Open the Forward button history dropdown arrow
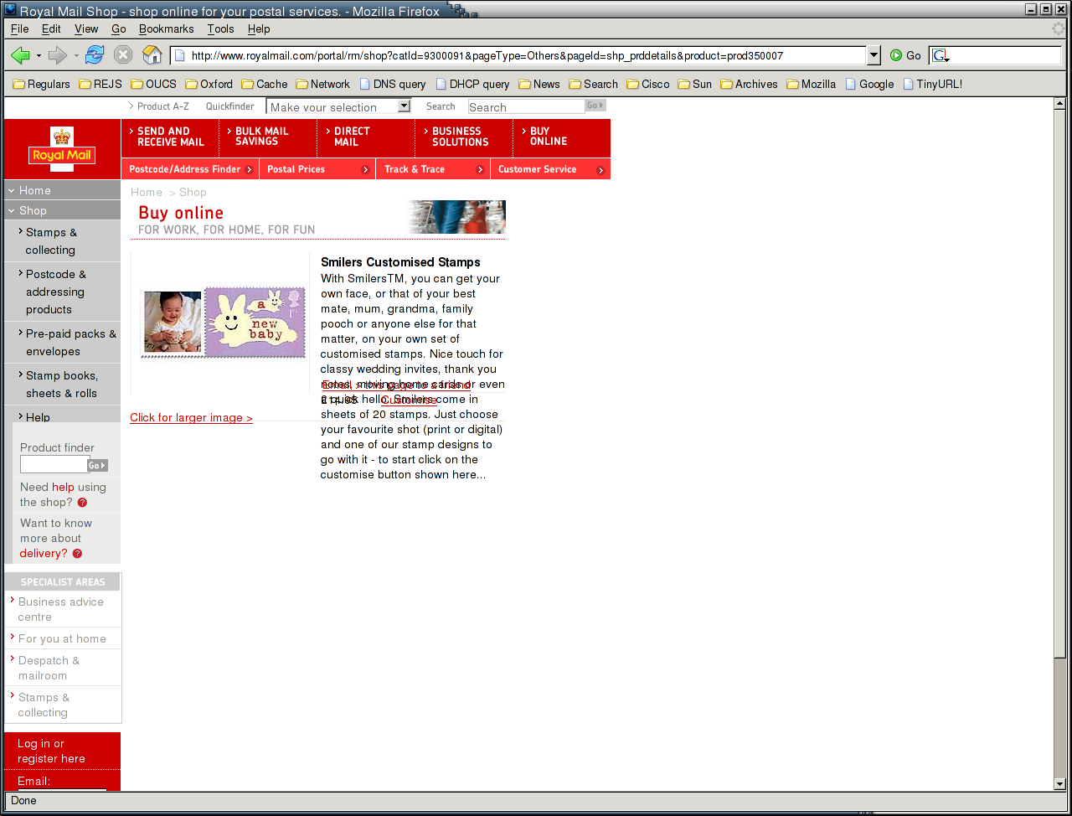This screenshot has height=816, width=1072. (75, 56)
